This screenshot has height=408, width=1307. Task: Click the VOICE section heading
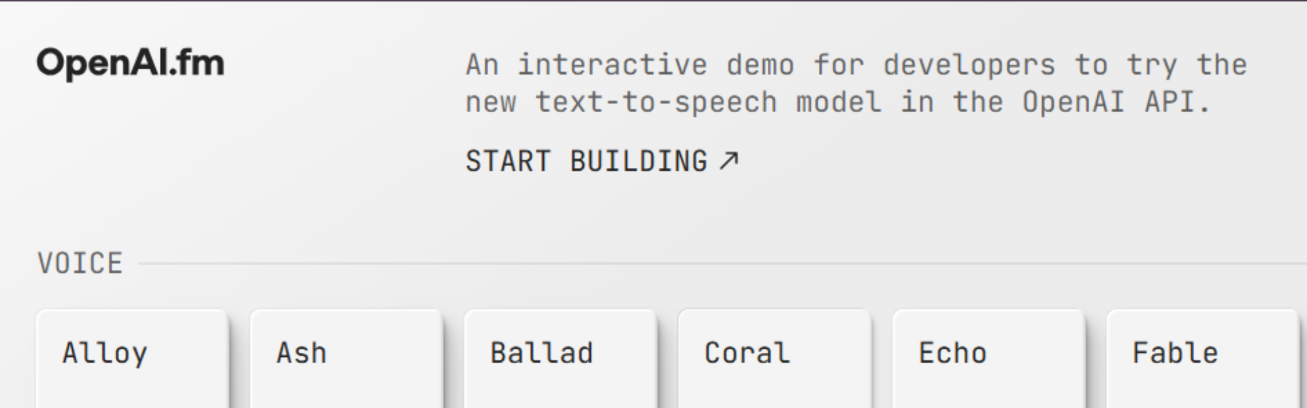point(78,262)
